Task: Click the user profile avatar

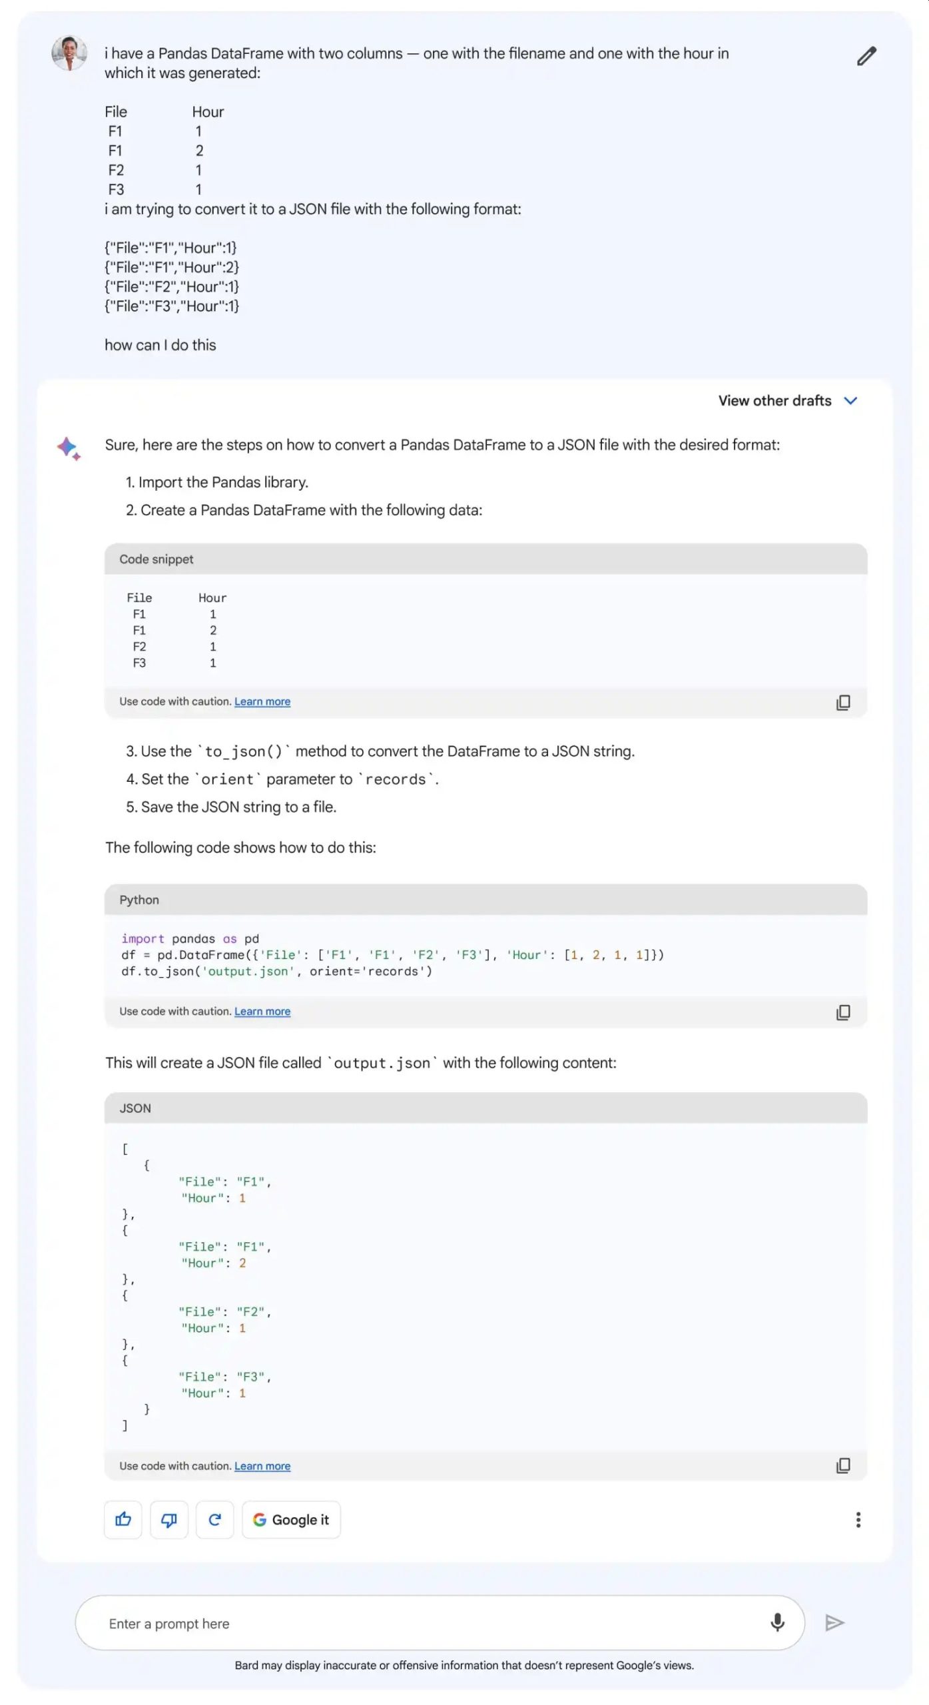Action: click(69, 53)
